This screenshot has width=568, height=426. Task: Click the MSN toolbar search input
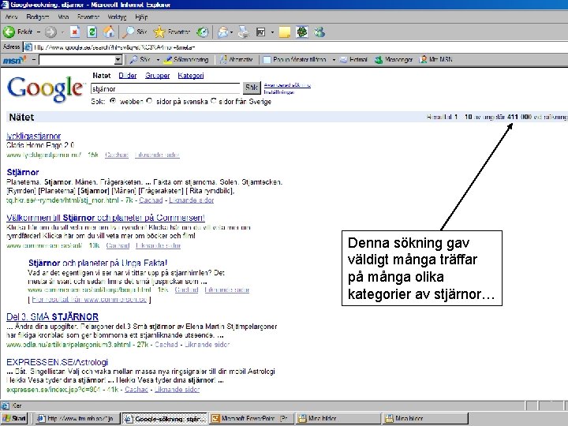[x=77, y=60]
